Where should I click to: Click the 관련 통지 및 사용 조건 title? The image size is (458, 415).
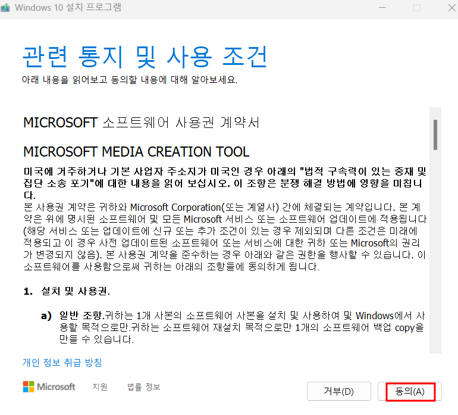tap(145, 57)
